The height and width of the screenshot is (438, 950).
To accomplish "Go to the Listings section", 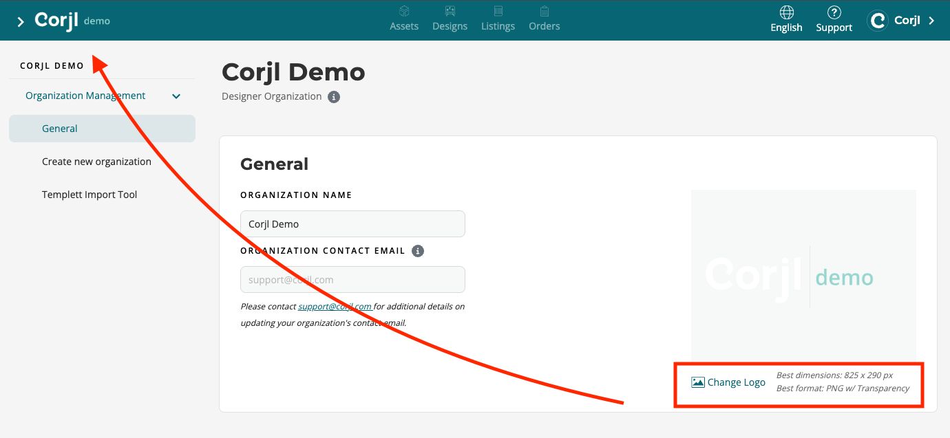I will click(498, 19).
